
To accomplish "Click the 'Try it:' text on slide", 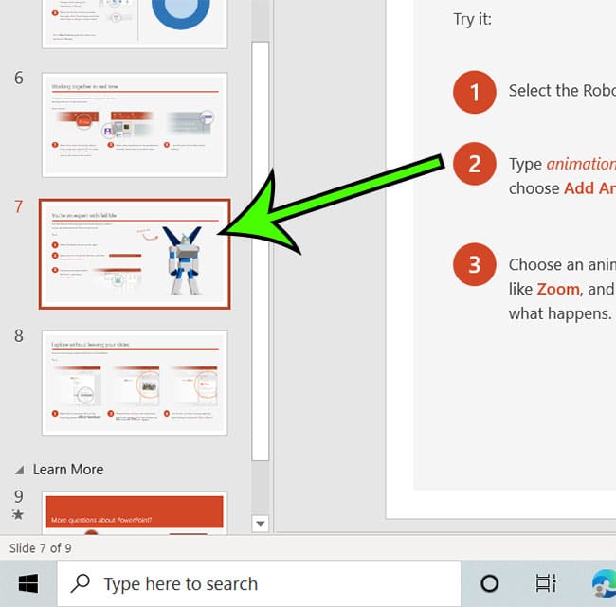I will pyautogui.click(x=472, y=19).
